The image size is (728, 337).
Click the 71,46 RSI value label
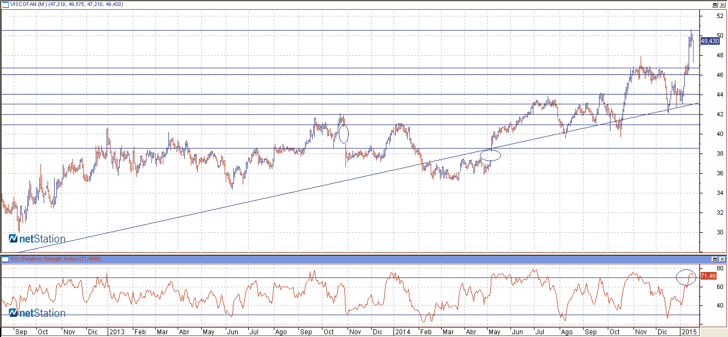coord(708,276)
